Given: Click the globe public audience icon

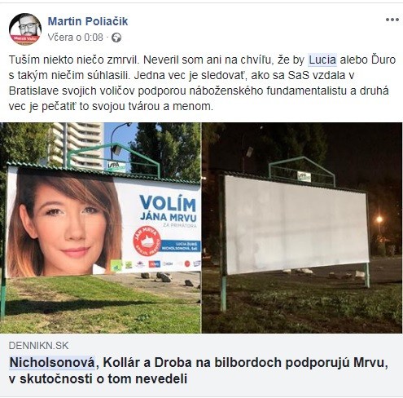Looking at the screenshot, I should click(116, 38).
